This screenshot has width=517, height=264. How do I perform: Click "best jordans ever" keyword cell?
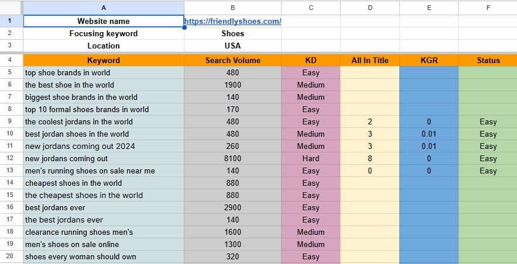tap(104, 207)
